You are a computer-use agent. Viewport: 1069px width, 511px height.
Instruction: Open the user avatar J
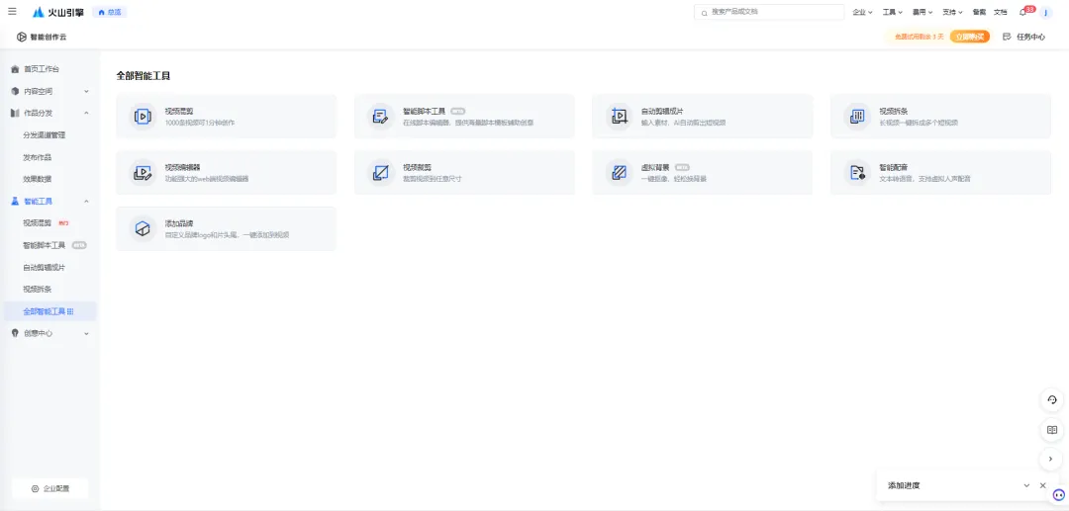point(1046,12)
